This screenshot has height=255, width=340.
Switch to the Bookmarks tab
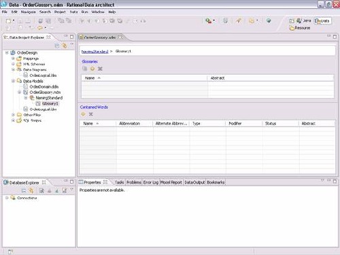click(216, 182)
